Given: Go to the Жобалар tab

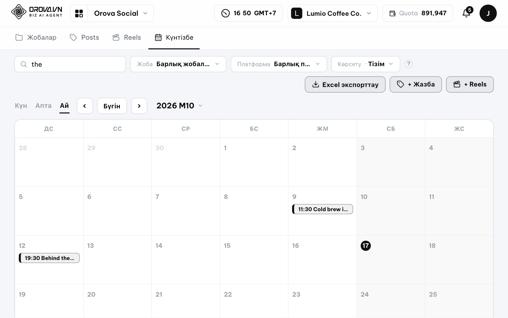Looking at the screenshot, I should [36, 37].
